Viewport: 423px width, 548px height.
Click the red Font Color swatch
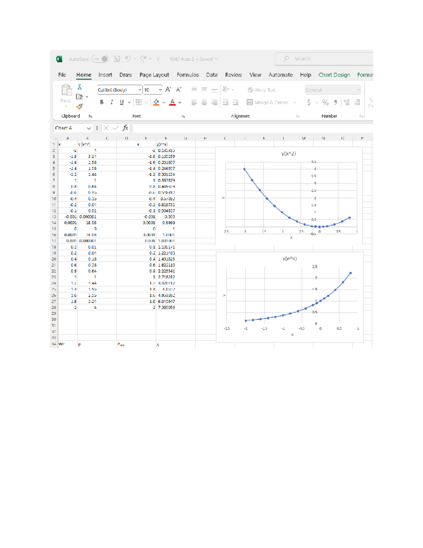[172, 102]
